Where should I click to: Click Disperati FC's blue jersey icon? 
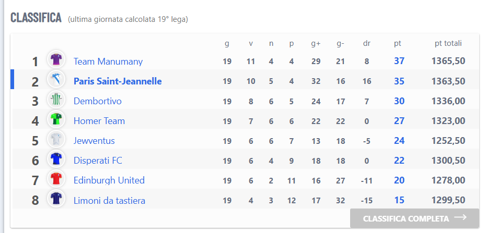[x=56, y=159]
